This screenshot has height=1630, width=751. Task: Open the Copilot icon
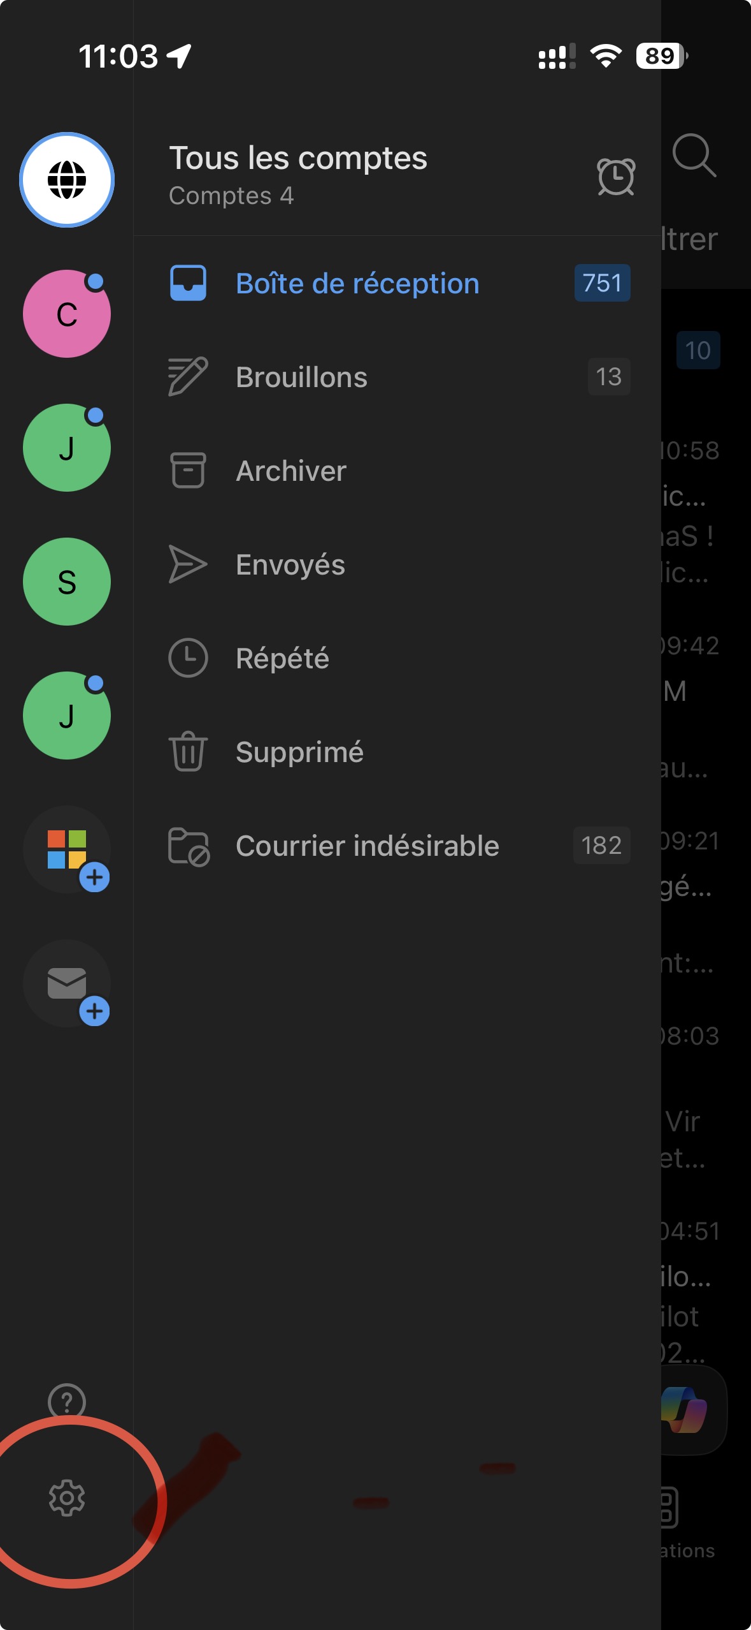click(x=684, y=1409)
